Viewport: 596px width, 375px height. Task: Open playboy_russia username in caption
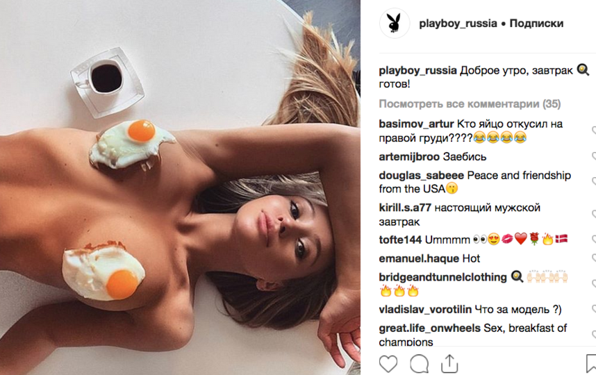(417, 71)
